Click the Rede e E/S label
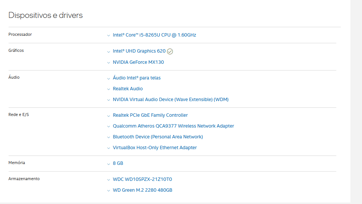Image resolution: width=362 pixels, height=204 pixels. (x=19, y=115)
